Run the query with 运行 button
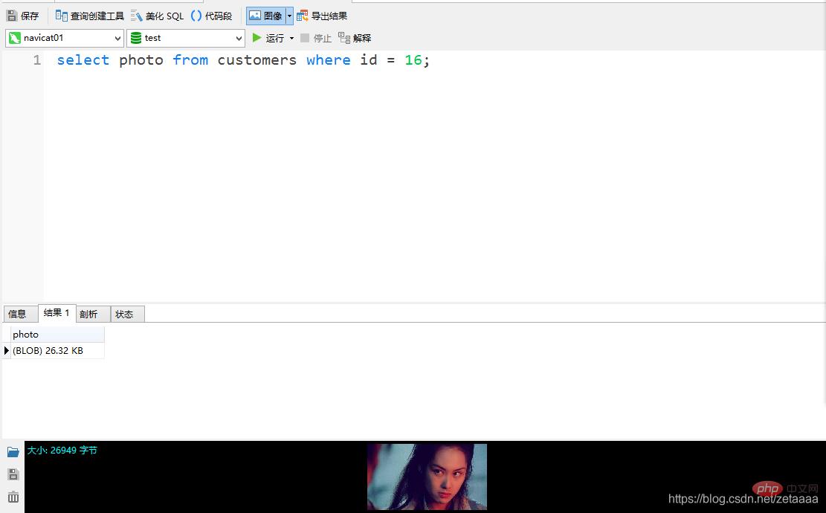The height and width of the screenshot is (513, 826). pyautogui.click(x=268, y=38)
